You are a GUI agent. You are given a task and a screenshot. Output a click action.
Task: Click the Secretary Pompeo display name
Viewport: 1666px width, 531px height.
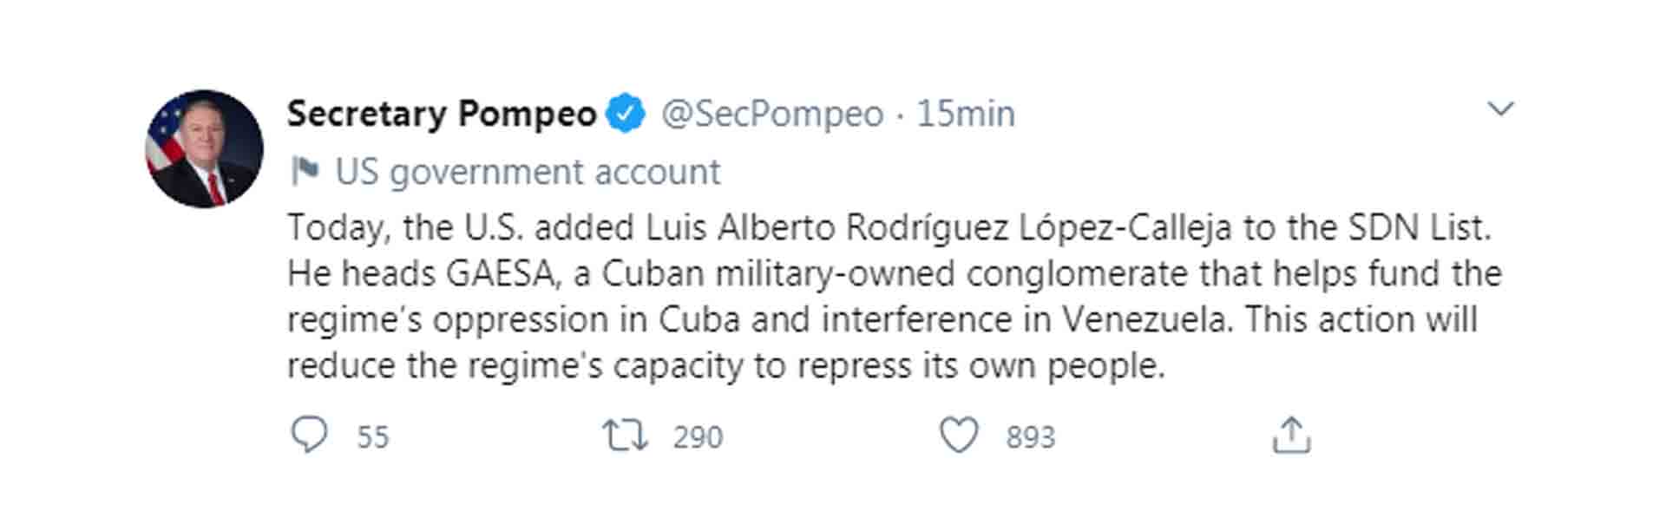tap(442, 114)
